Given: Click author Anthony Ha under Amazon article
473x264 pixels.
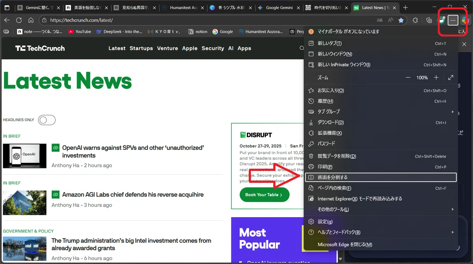Looking at the screenshot, I should pos(65,205).
